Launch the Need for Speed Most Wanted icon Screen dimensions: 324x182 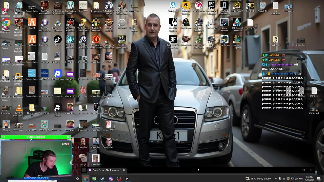[122, 42]
